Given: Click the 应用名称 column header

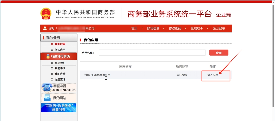Looking at the screenshot, I should pyautogui.click(x=125, y=66).
